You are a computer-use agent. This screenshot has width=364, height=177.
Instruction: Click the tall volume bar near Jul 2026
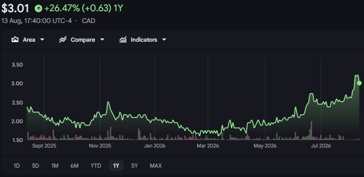(311, 131)
